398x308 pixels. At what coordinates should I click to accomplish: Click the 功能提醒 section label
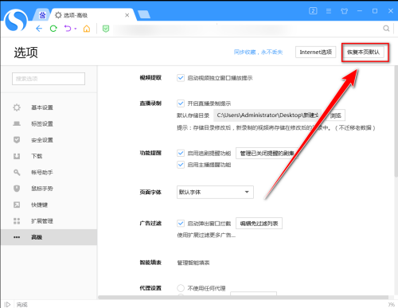pyautogui.click(x=150, y=153)
